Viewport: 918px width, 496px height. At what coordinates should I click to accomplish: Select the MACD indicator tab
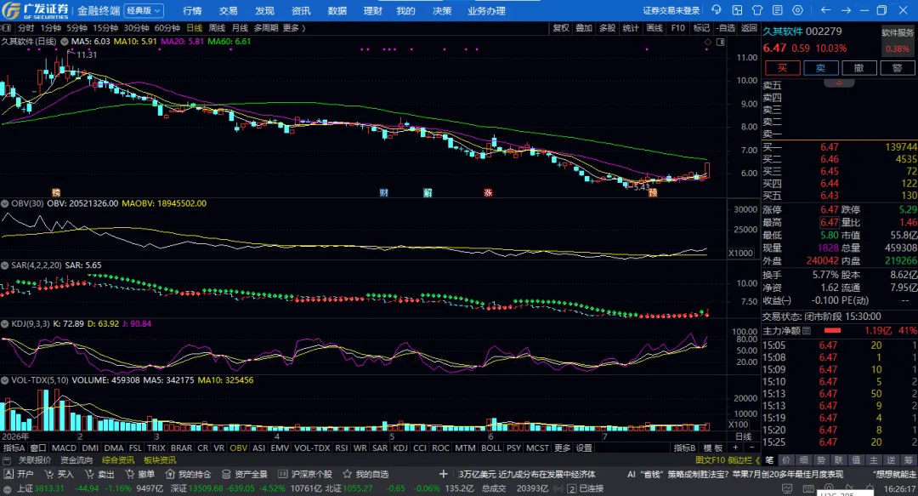click(x=64, y=448)
